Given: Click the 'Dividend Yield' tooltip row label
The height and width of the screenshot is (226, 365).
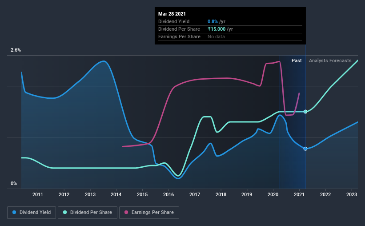Looking at the screenshot, I should pos(174,21).
